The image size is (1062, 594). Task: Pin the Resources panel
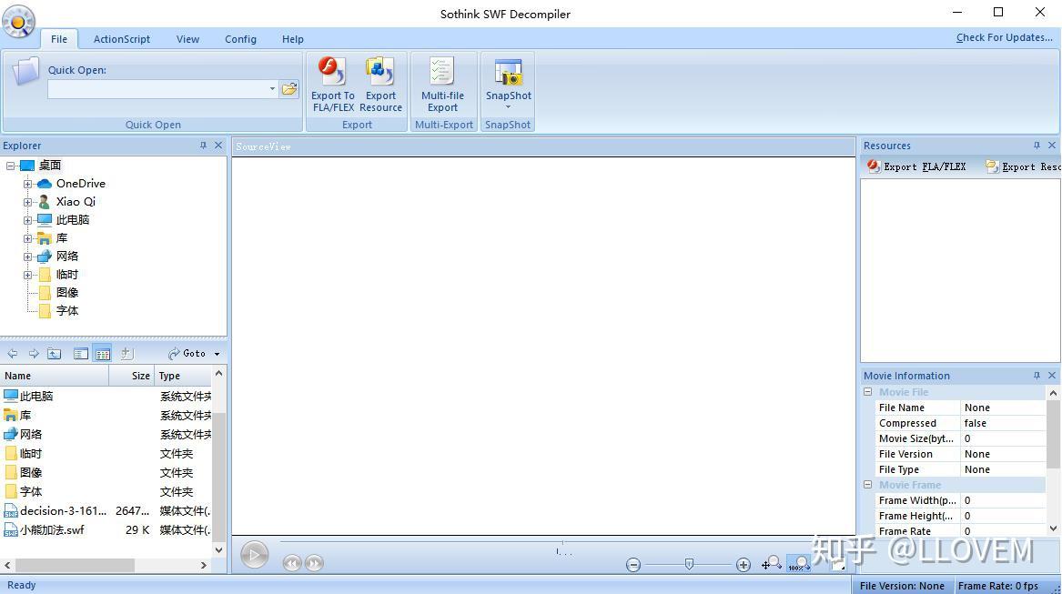[x=1037, y=146]
